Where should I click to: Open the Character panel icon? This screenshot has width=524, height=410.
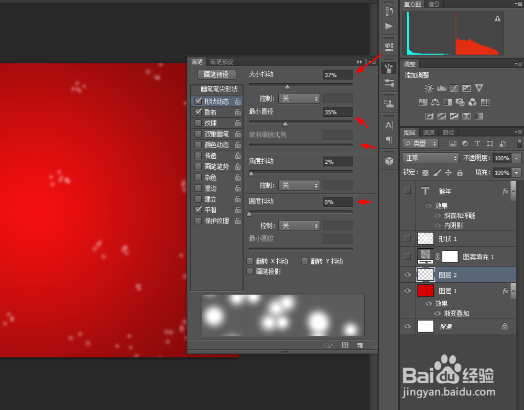(x=389, y=125)
